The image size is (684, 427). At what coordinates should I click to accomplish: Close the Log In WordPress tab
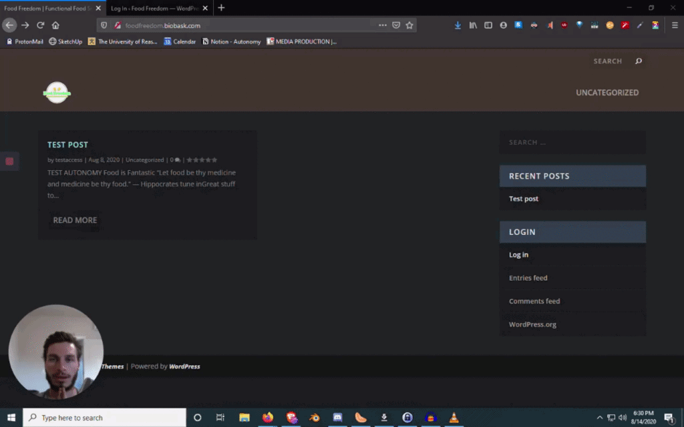[x=205, y=8]
